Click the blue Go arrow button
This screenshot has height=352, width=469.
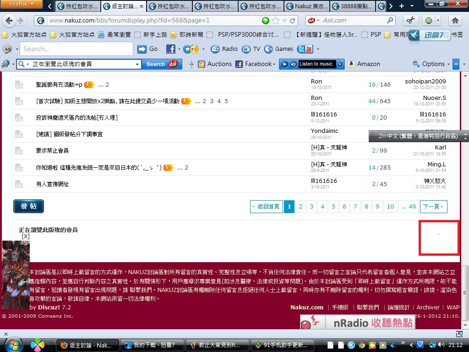[x=142, y=49]
